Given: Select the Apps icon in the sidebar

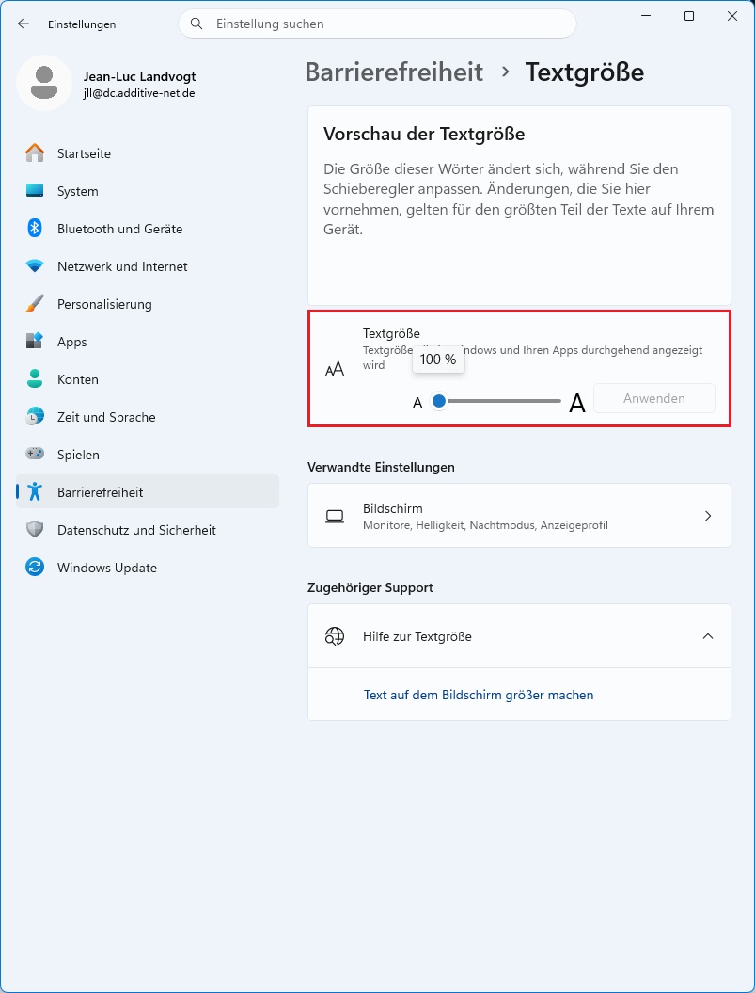Looking at the screenshot, I should [34, 342].
